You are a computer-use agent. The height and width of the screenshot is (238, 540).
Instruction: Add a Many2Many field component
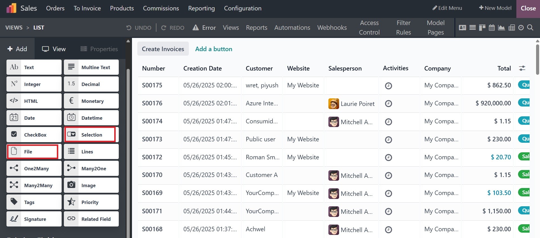point(34,185)
